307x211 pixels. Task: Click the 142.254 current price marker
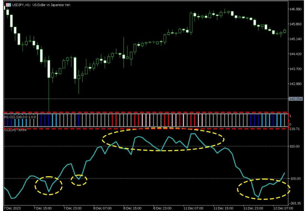coord(295,99)
